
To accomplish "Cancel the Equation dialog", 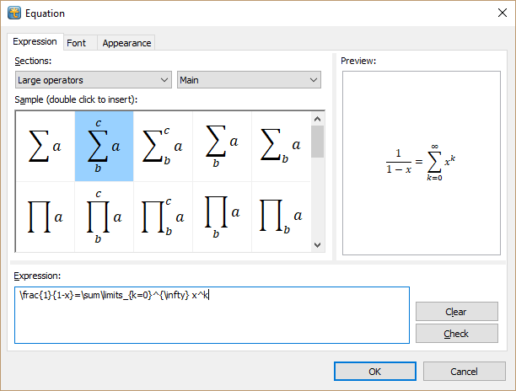I will (464, 372).
